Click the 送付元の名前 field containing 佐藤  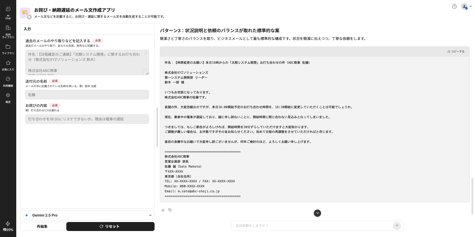click(x=87, y=95)
